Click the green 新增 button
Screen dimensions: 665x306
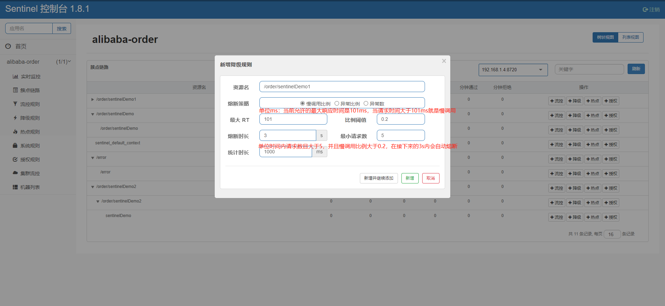coord(410,178)
